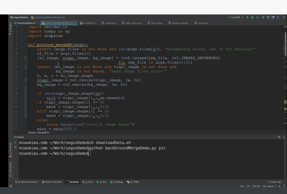Screen dimensions: 287x194
Task: Open the 6: TODO tool window
Action: click(x=133, y=182)
